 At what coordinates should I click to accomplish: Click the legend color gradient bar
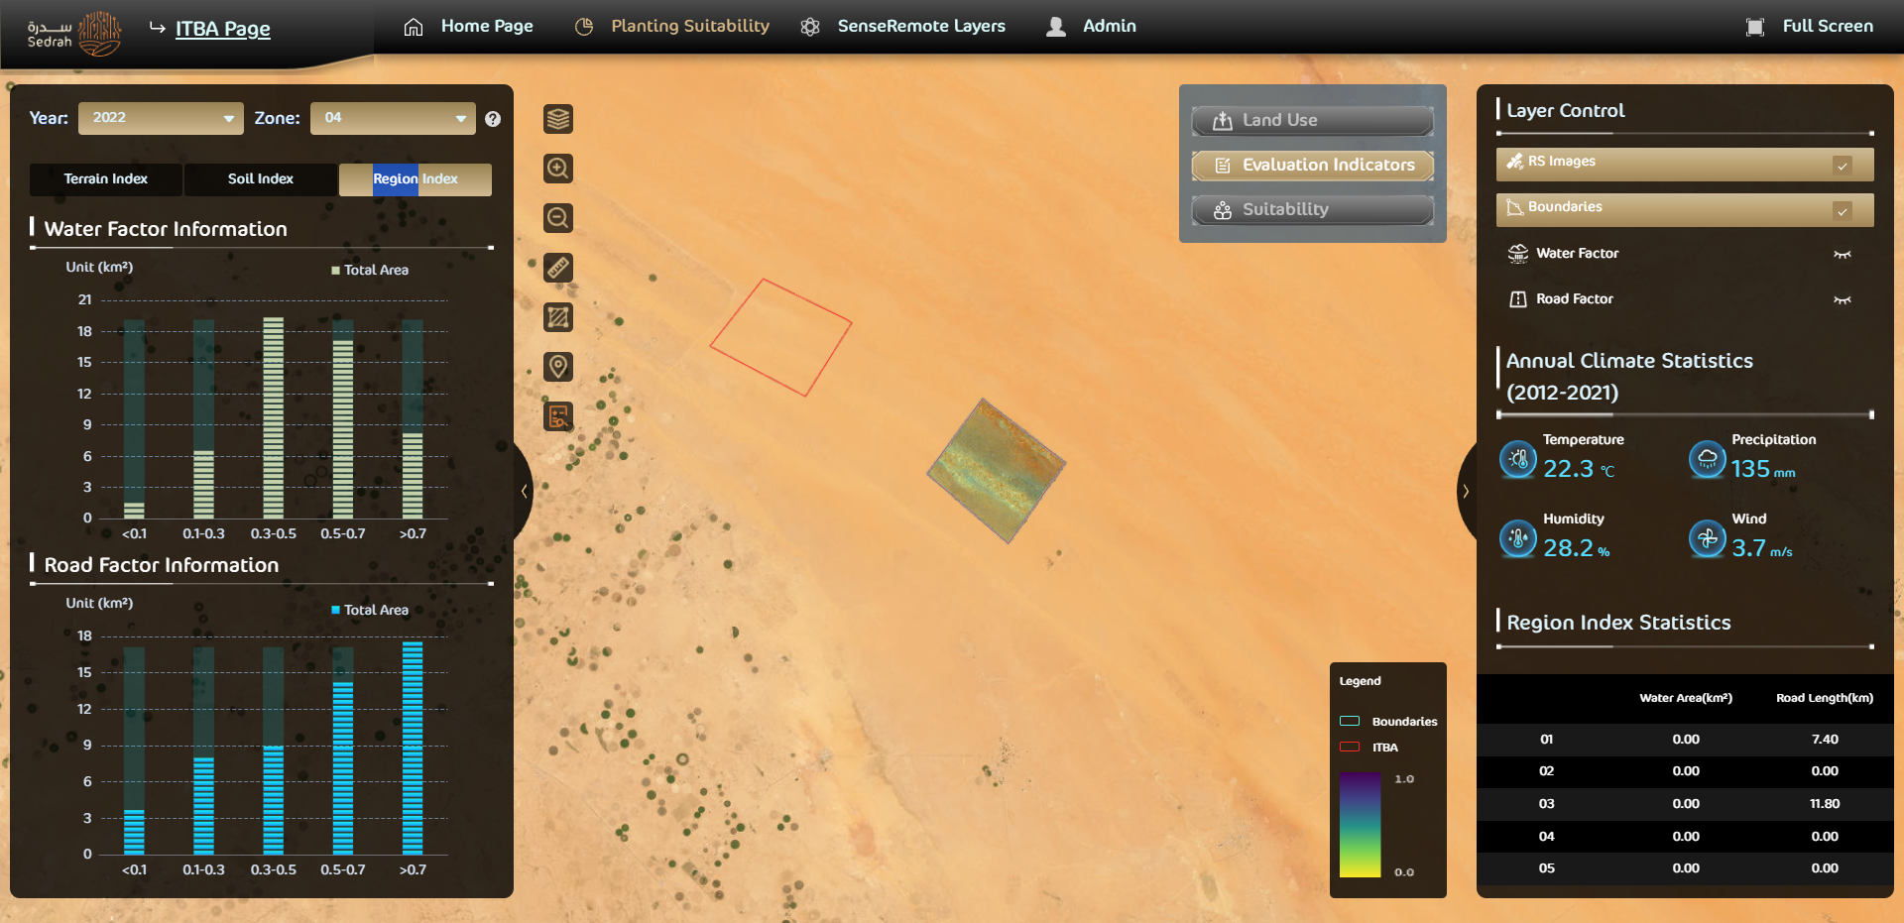point(1360,825)
